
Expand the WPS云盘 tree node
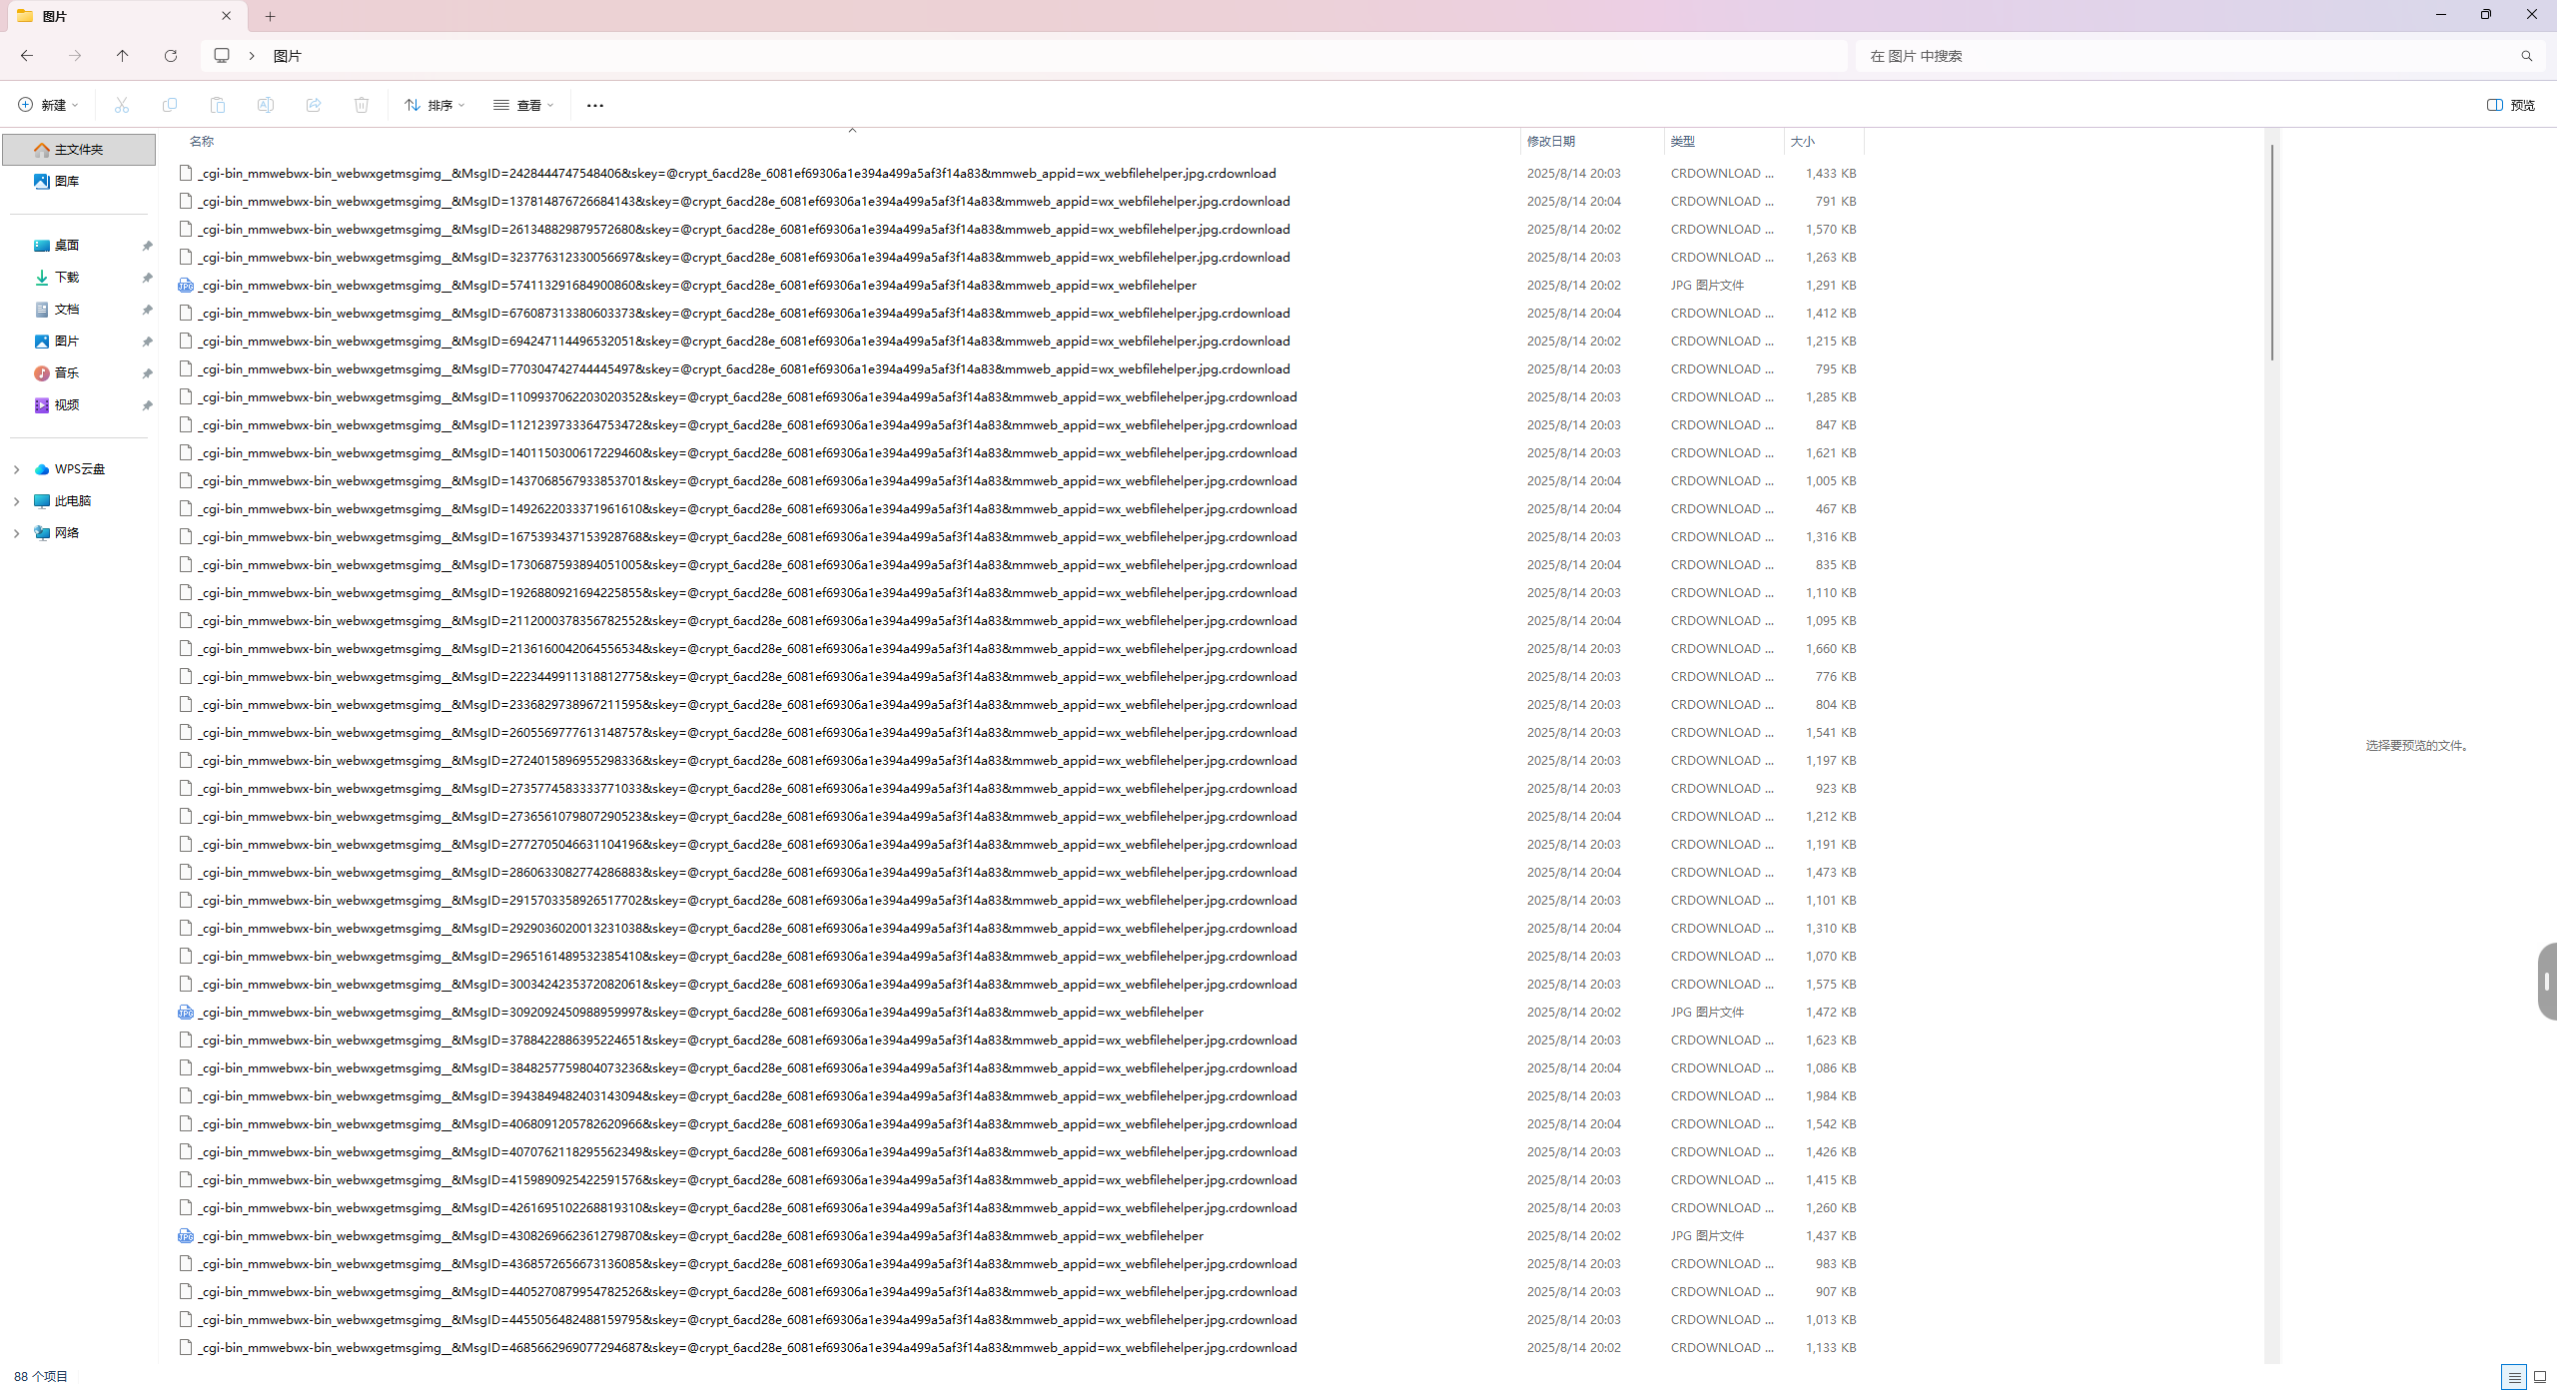pos(16,469)
